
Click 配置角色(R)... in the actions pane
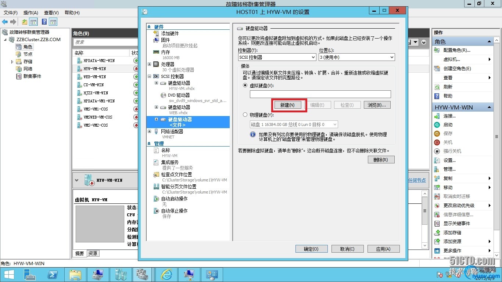coord(457,50)
